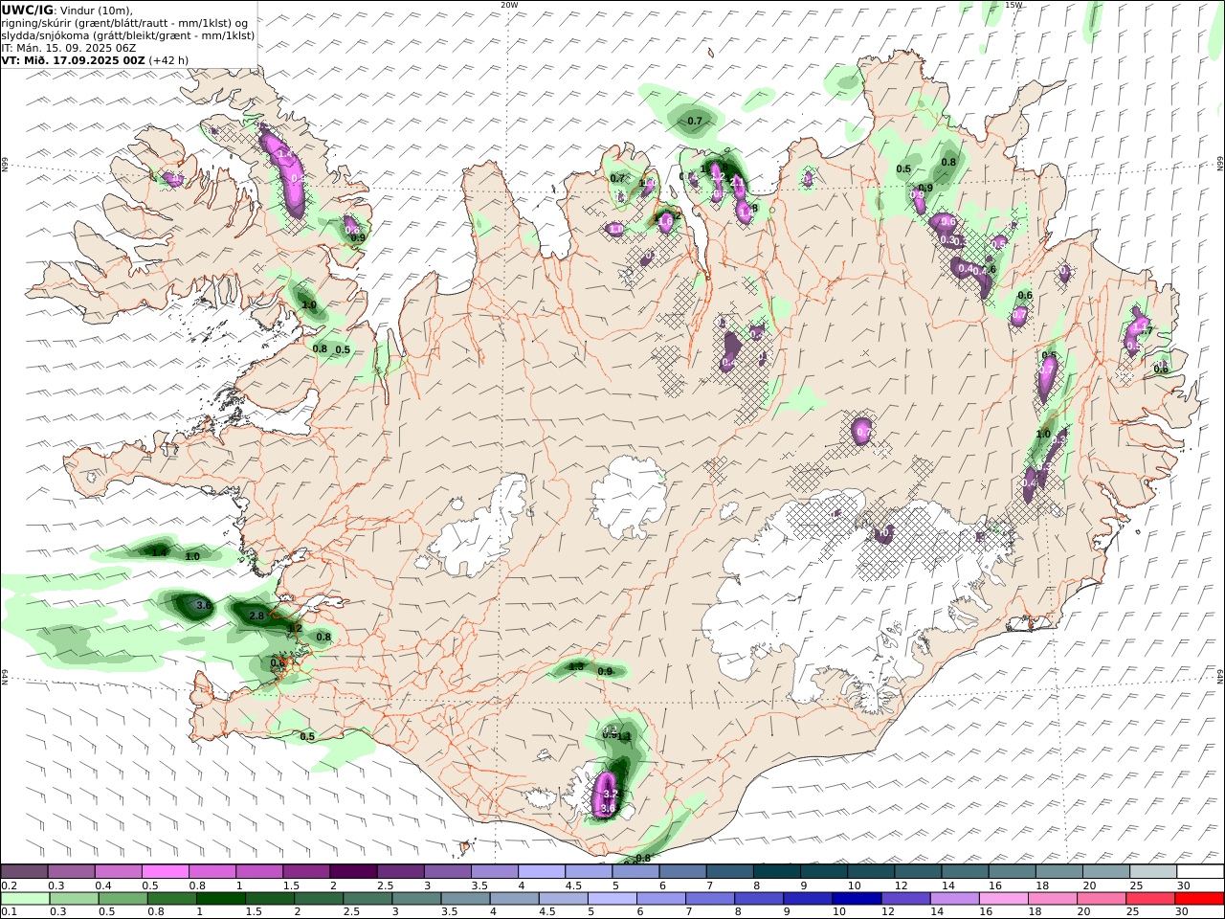Image resolution: width=1225 pixels, height=919 pixels.
Task: Top legend row: click the 8–9 dark teal swatch
Action: [776, 871]
